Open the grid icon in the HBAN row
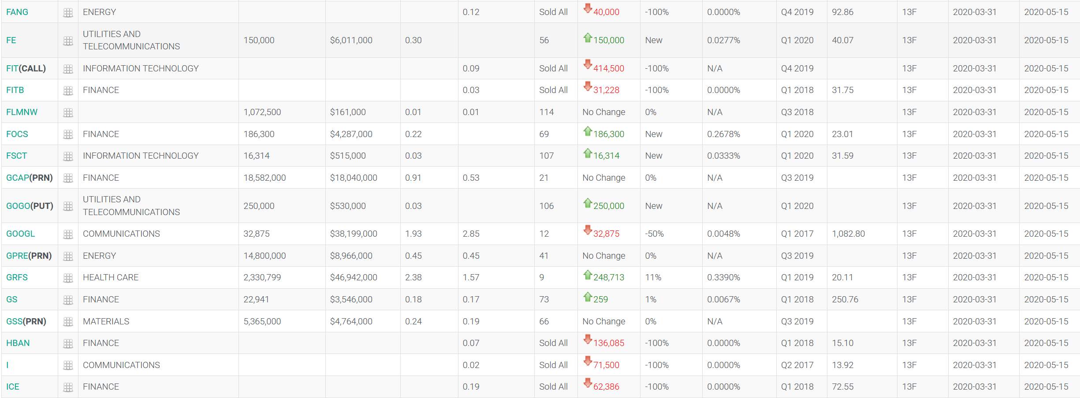The height and width of the screenshot is (398, 1080). (68, 344)
